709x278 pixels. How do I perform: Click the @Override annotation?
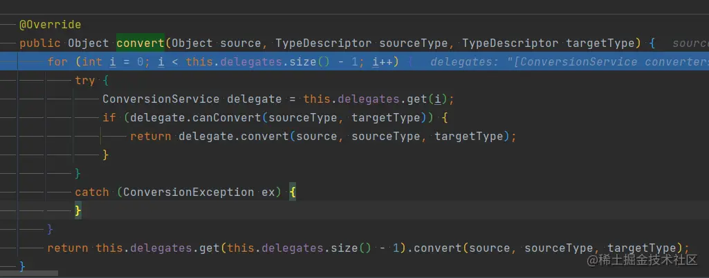point(50,25)
